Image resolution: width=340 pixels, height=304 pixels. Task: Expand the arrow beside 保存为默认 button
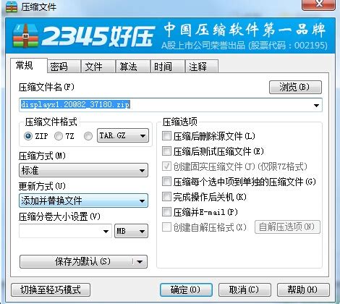pos(140,261)
